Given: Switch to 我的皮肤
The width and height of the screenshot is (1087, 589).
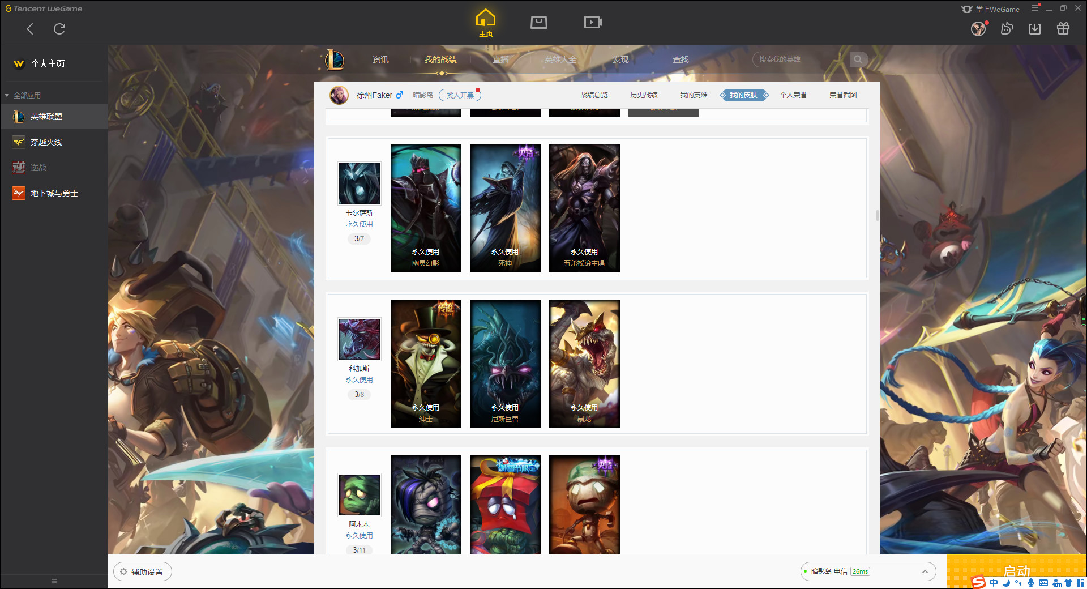Looking at the screenshot, I should click(x=743, y=95).
